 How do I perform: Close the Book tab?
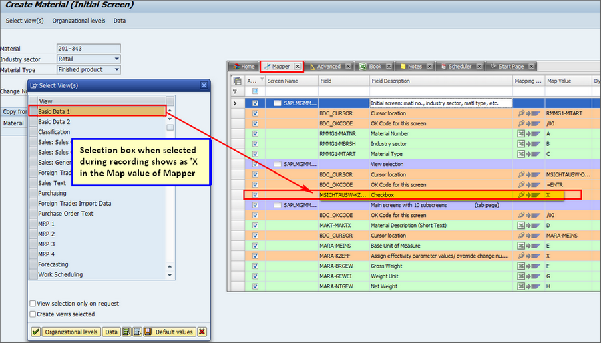coord(389,67)
